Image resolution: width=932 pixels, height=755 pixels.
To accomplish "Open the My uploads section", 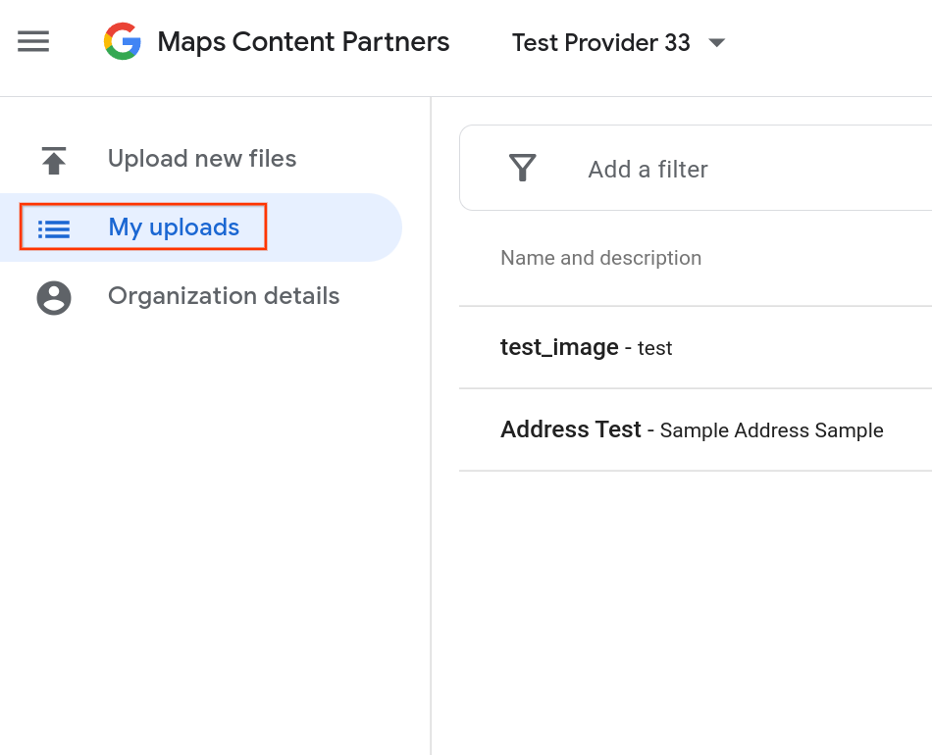I will tap(174, 227).
